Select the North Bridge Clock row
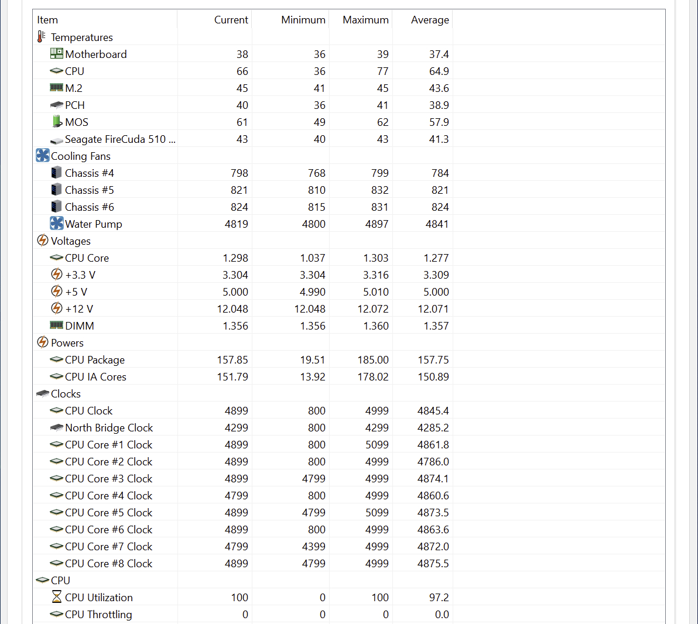The image size is (698, 624). [x=109, y=428]
